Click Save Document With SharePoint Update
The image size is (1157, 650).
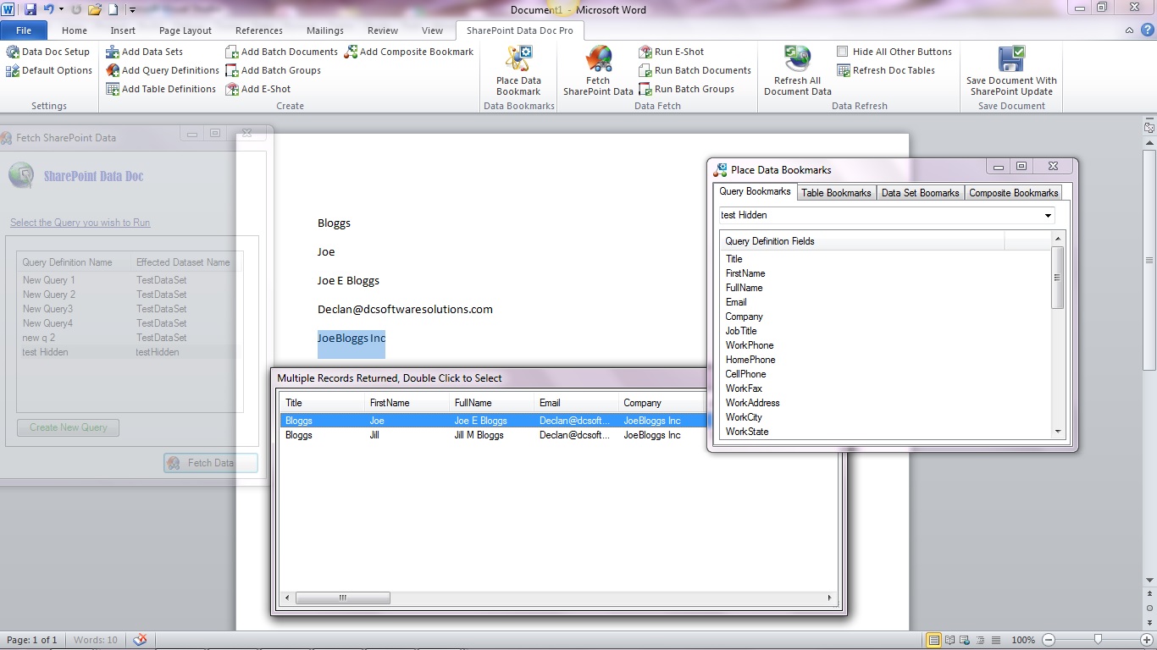tap(1011, 70)
